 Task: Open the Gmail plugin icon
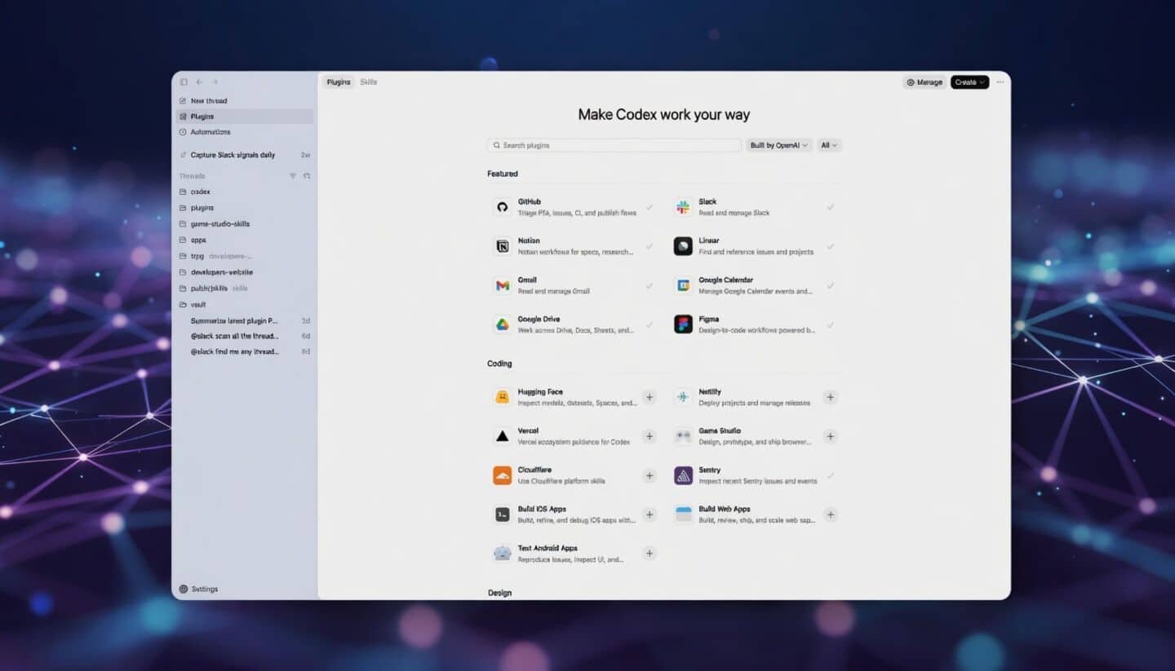(x=503, y=285)
